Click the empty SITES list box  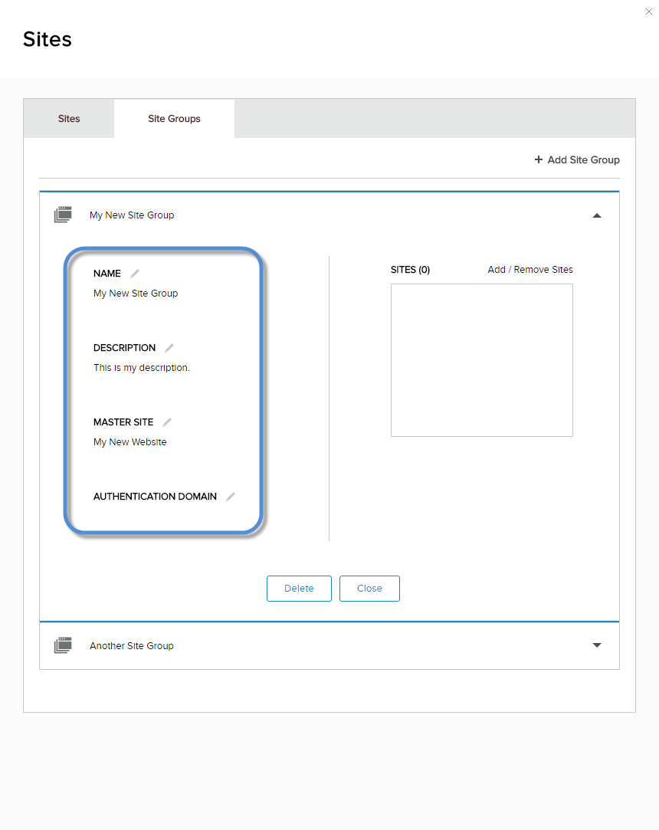click(482, 360)
